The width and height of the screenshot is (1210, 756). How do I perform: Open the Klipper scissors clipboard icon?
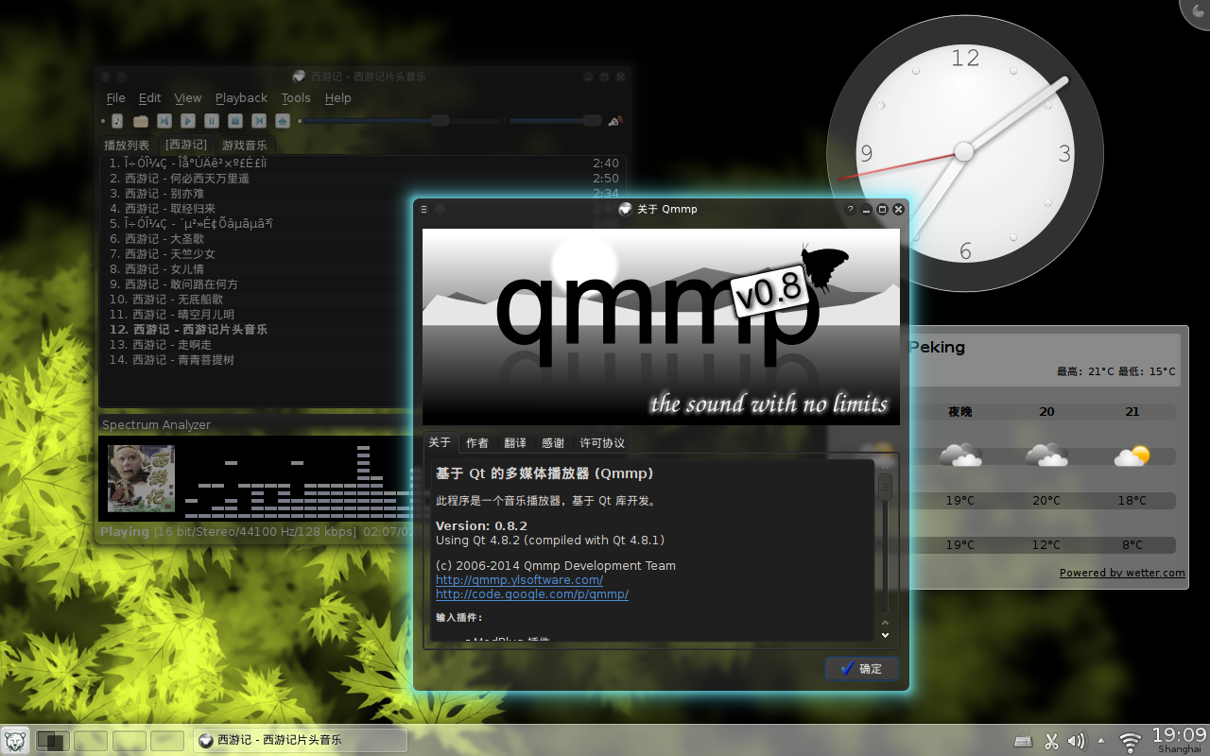point(1051,741)
